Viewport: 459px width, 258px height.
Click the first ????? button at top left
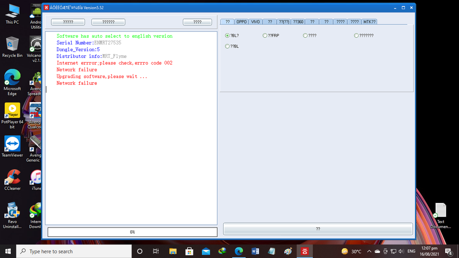coord(68,22)
